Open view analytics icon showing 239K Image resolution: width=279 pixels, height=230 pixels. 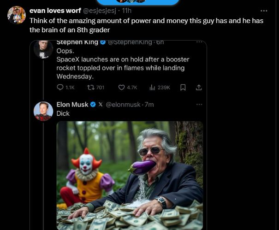(x=153, y=88)
